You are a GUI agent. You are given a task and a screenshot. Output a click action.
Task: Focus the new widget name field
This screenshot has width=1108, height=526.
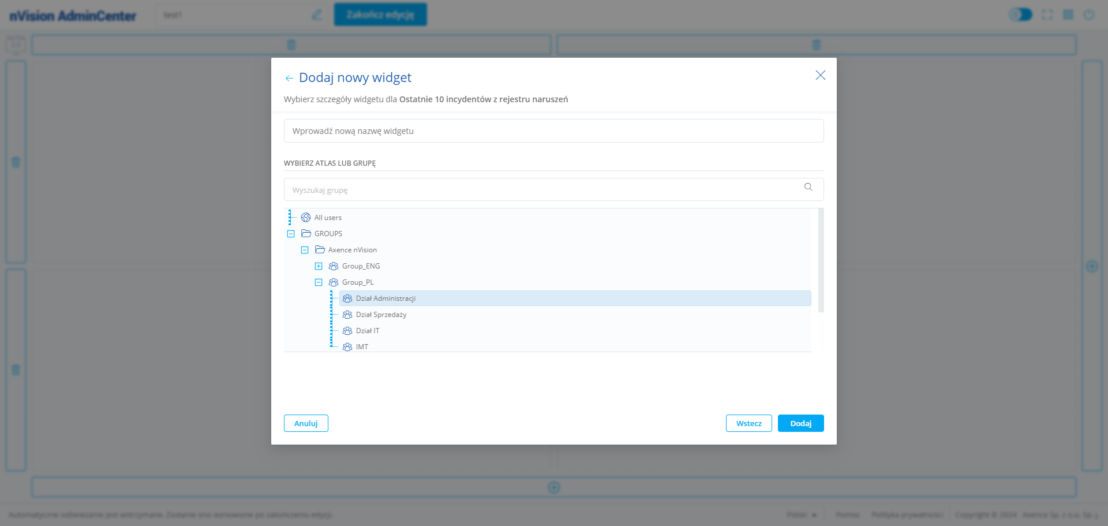point(553,131)
